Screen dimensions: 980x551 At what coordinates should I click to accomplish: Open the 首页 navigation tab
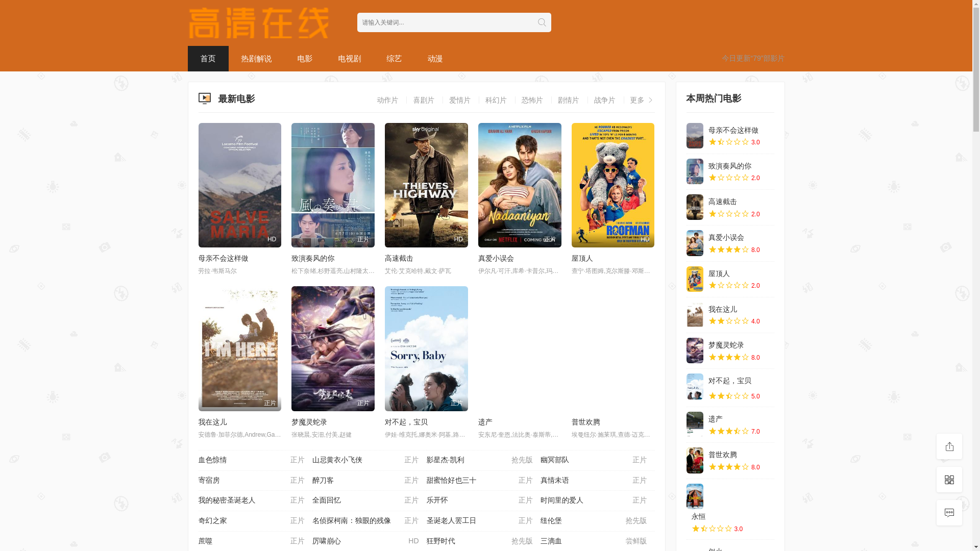[x=208, y=59]
